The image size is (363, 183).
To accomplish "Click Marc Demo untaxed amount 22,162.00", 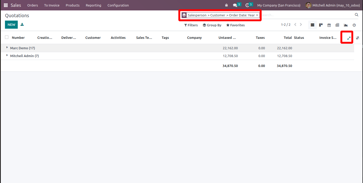I will coord(230,48).
